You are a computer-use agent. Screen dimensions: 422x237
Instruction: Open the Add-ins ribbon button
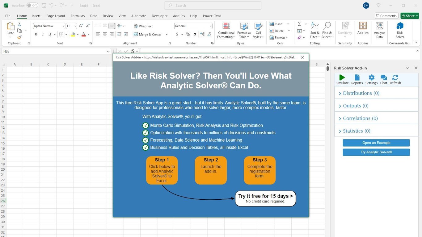pyautogui.click(x=363, y=28)
